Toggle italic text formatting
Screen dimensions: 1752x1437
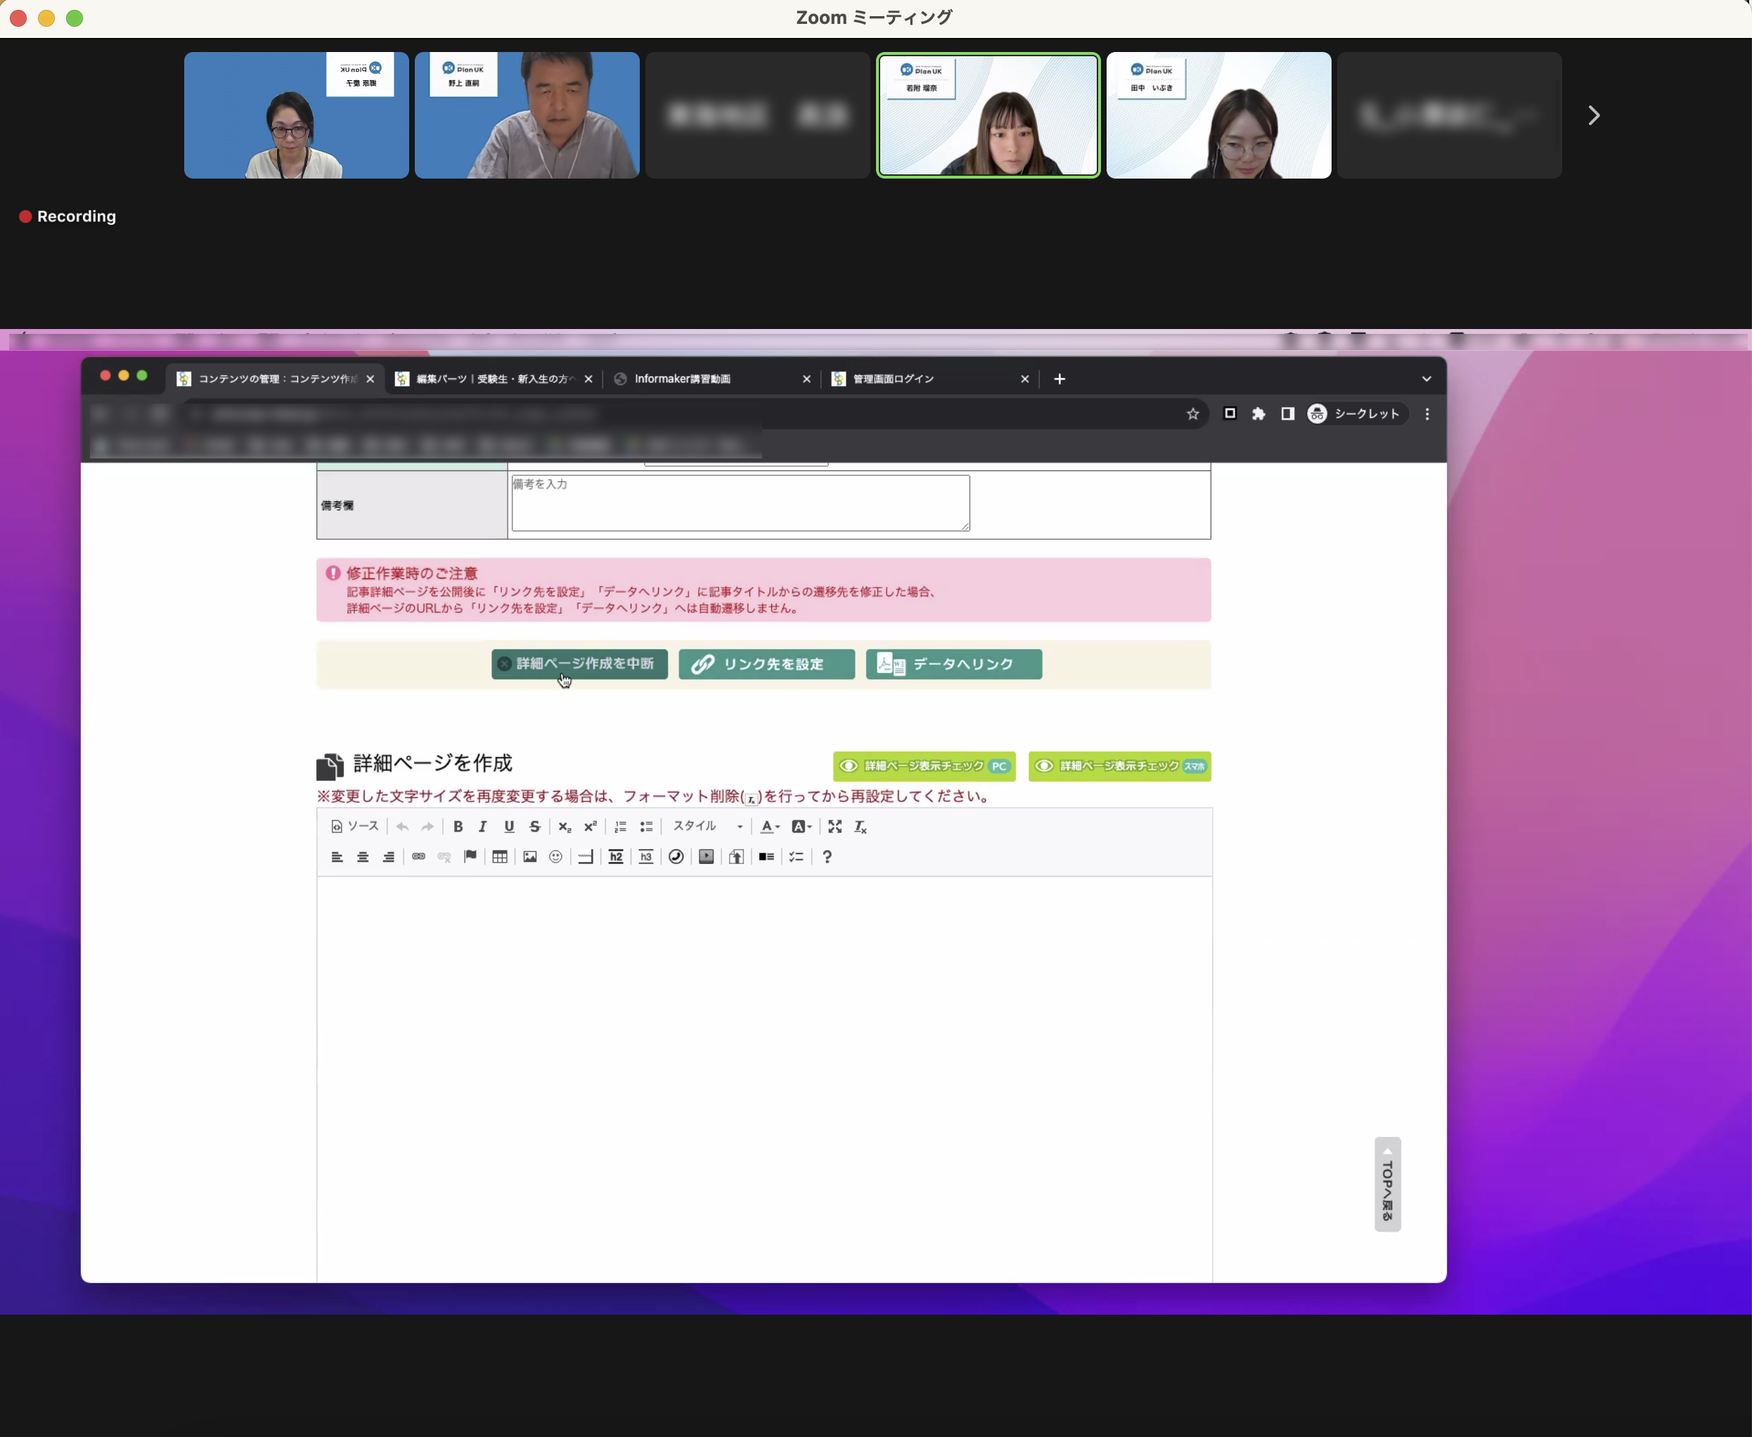(x=482, y=826)
